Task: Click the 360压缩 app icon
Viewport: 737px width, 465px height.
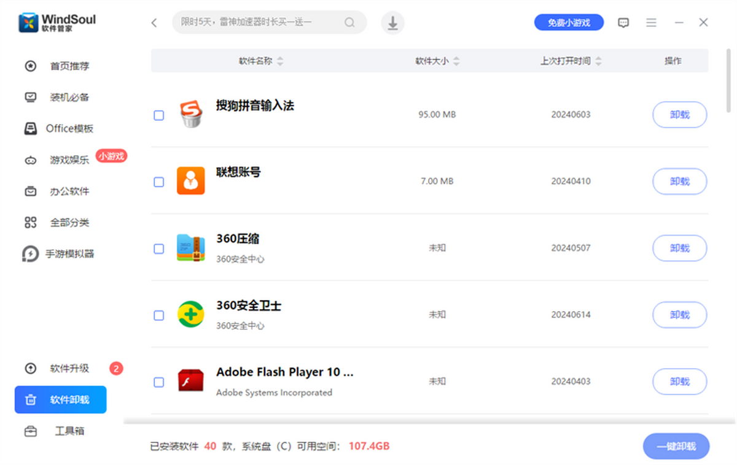Action: point(191,248)
